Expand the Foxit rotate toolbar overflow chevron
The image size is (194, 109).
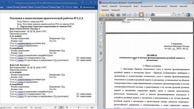pyautogui.click(x=183, y=13)
